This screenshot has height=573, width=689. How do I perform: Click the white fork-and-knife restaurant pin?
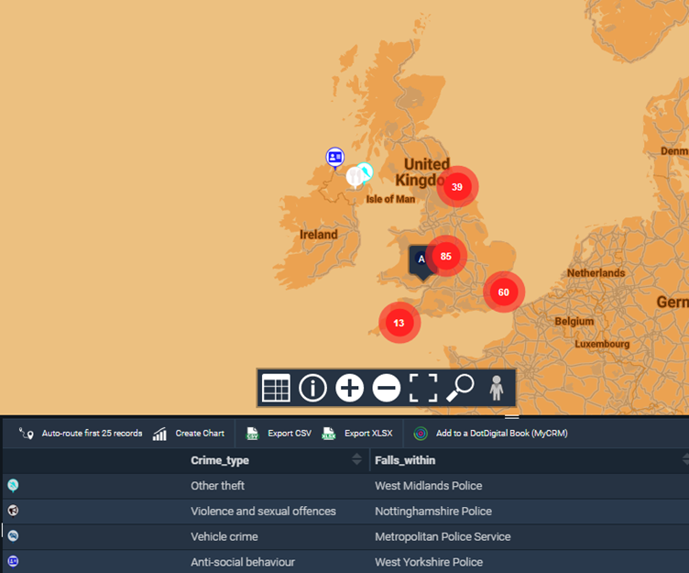(x=354, y=175)
